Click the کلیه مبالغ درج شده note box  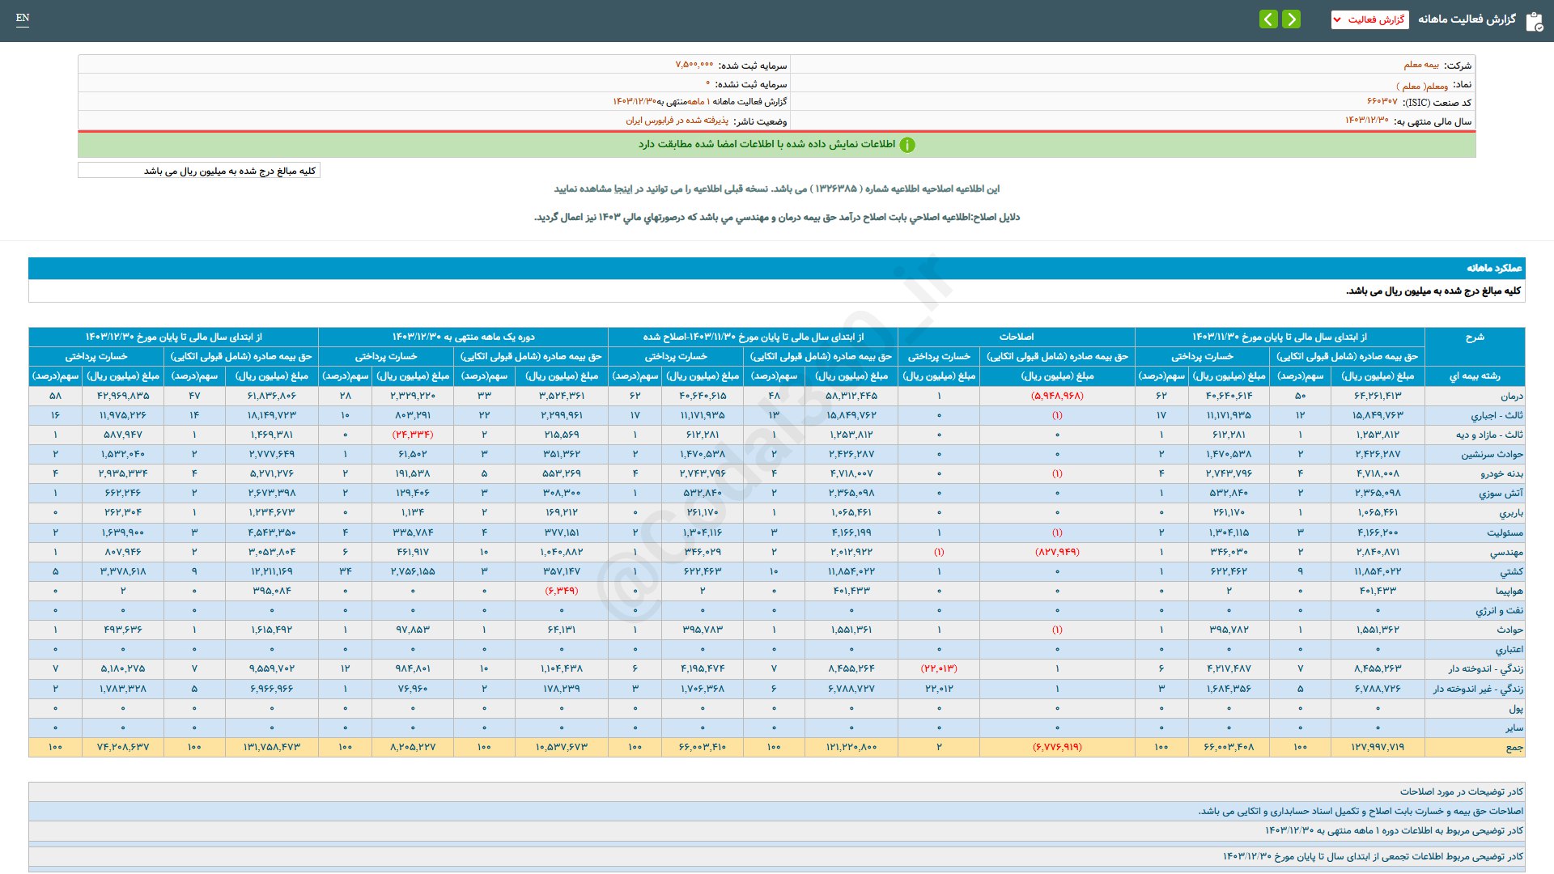(x=199, y=171)
